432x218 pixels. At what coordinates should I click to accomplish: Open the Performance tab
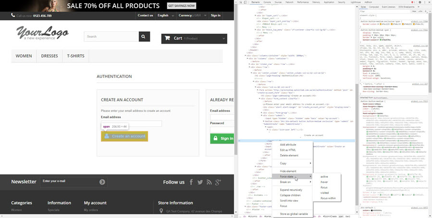click(x=303, y=2)
